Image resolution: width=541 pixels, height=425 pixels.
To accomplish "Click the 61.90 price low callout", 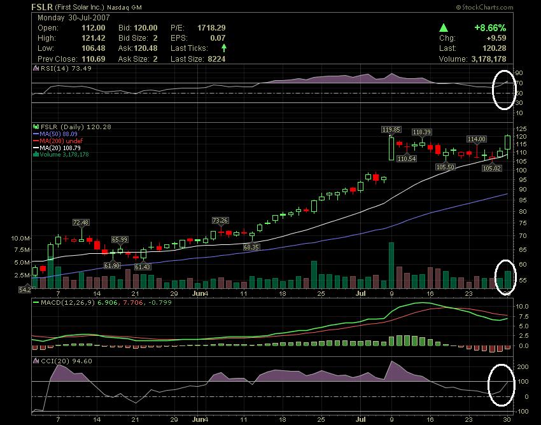I will 112,265.
